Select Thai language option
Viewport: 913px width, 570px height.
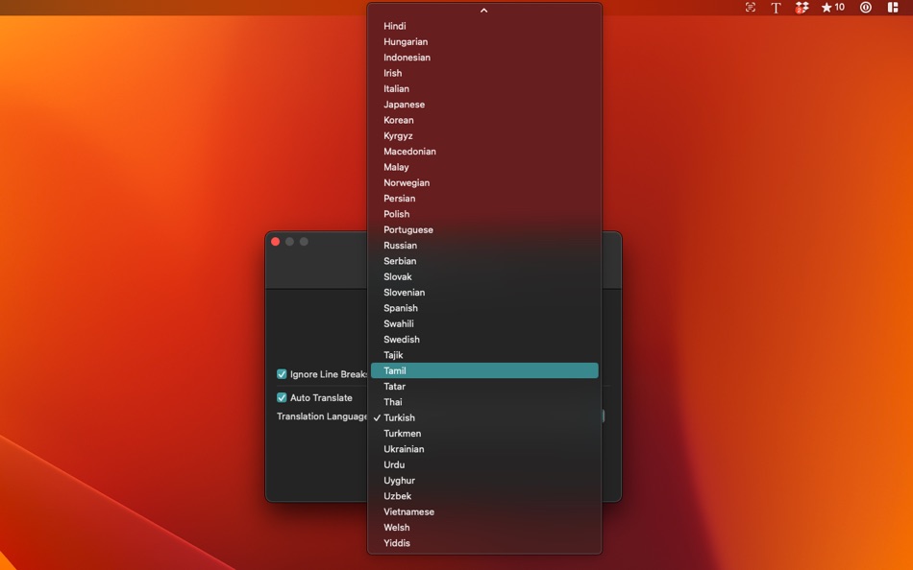tap(484, 402)
